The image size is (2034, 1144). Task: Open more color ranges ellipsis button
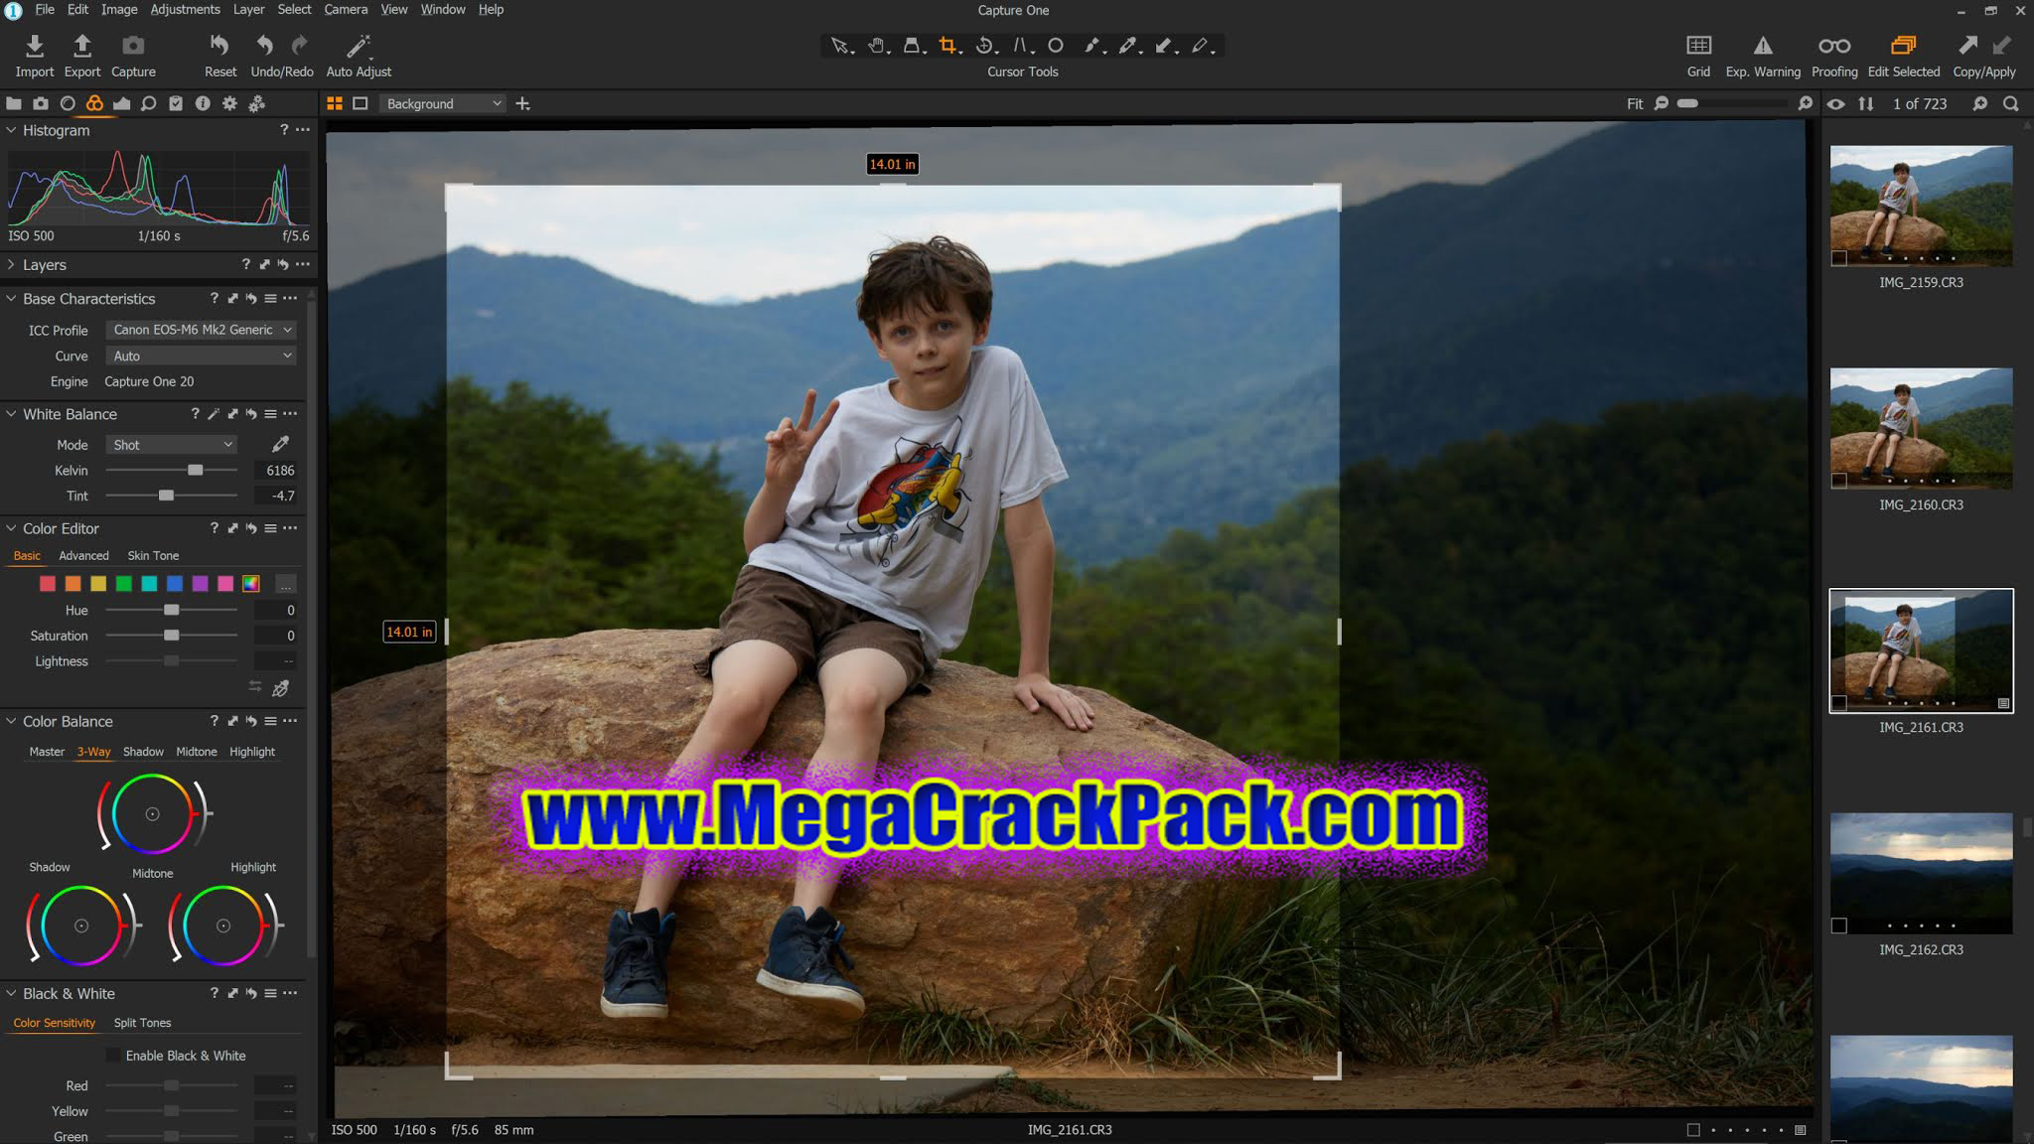[x=285, y=584]
